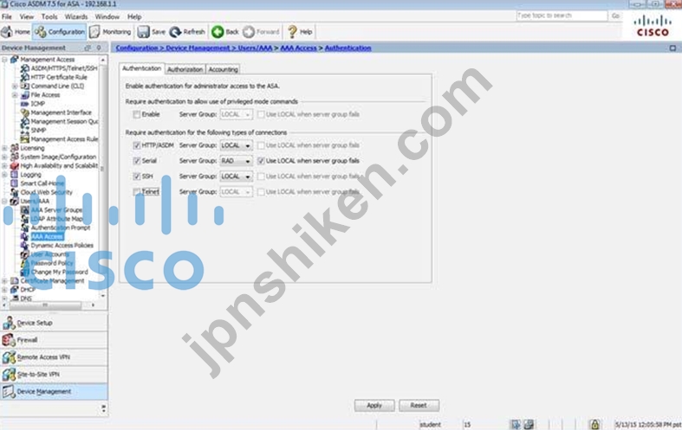Apply the authentication settings
Image resolution: width=682 pixels, height=430 pixels.
[374, 405]
